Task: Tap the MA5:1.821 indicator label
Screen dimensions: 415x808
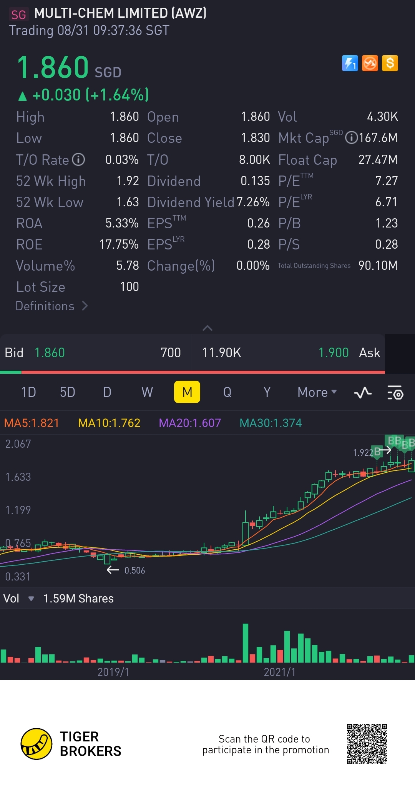Action: tap(32, 423)
